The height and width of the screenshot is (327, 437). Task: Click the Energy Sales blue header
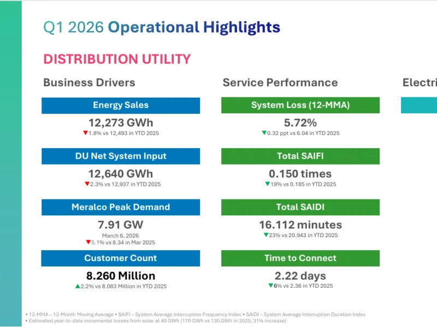pyautogui.click(x=121, y=105)
